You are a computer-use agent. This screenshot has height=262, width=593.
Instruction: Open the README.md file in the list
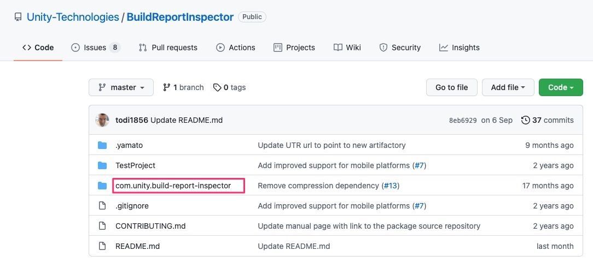138,247
